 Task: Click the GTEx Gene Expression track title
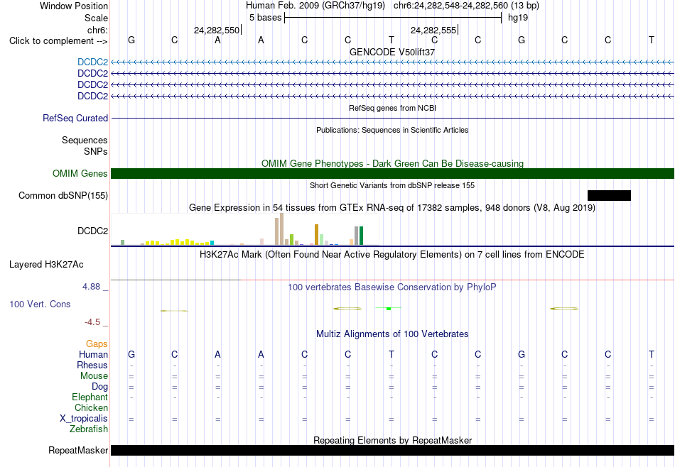[x=392, y=208]
